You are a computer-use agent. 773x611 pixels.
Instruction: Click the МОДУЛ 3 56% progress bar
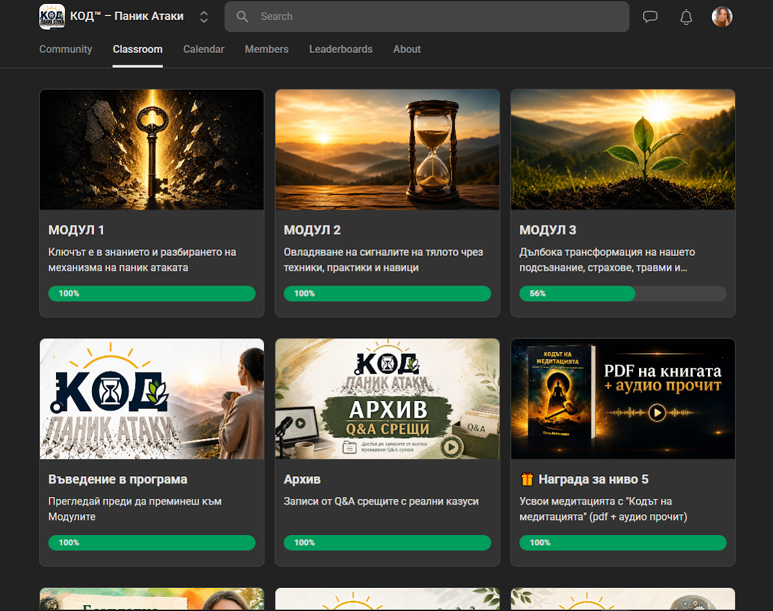point(623,293)
